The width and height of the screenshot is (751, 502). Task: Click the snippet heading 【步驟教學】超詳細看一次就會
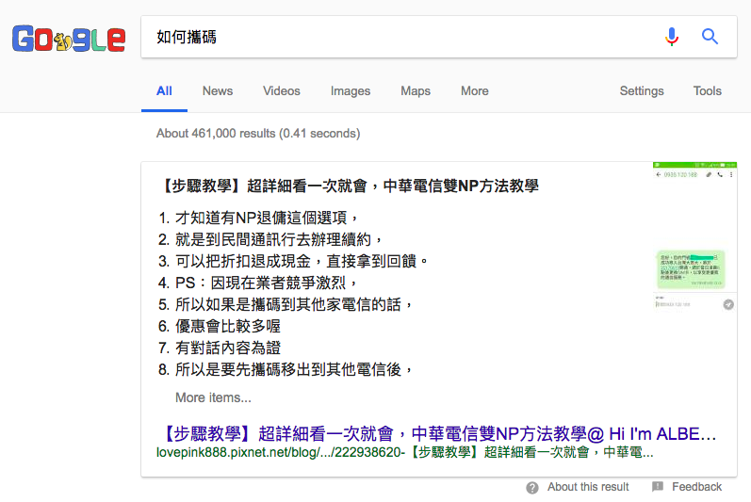[349, 186]
